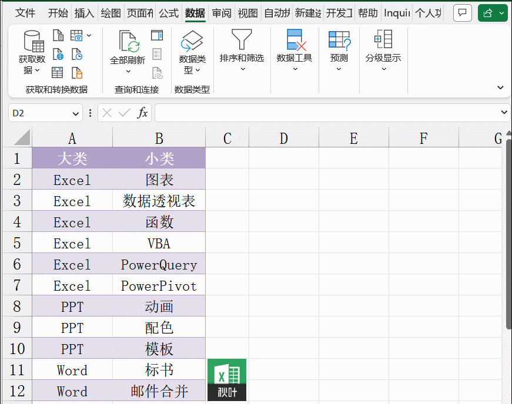The image size is (512, 404).
Task: Expand the Forecast (预测) dropdown arrow
Action: pyautogui.click(x=339, y=69)
